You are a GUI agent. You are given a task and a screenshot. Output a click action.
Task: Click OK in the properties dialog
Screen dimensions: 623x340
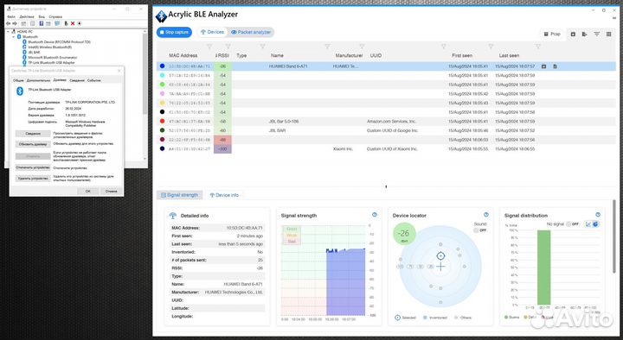[87, 191]
